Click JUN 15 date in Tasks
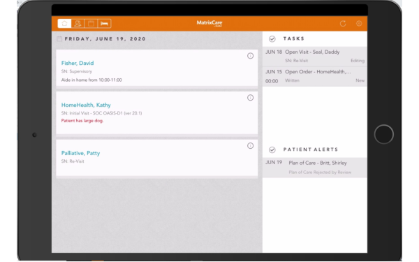This screenshot has width=419, height=262. pyautogui.click(x=274, y=72)
